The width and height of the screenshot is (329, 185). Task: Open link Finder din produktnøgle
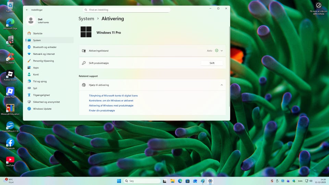point(102,111)
